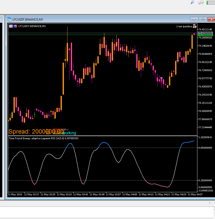Click the 79.37000000 current price label

(205, 33)
